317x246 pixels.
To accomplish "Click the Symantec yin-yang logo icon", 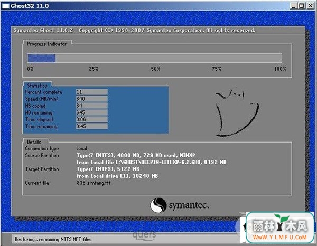I will pyautogui.click(x=158, y=205).
